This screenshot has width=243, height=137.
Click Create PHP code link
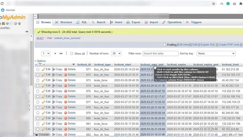[x=229, y=45]
